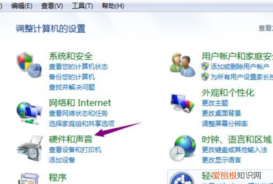Open the 工具(T) menu
Image resolution: width=273 pixels, height=184 pixels.
82,6
